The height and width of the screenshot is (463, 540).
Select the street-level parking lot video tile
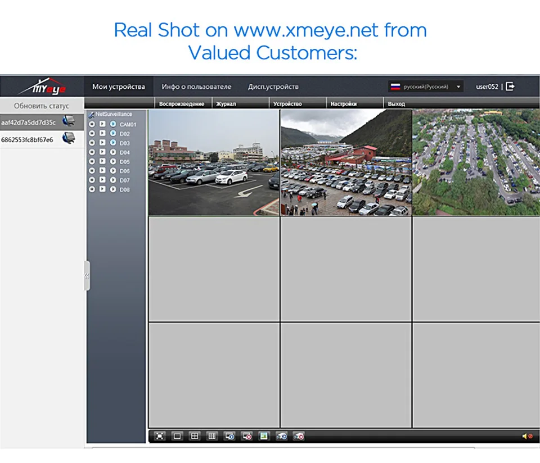click(214, 162)
